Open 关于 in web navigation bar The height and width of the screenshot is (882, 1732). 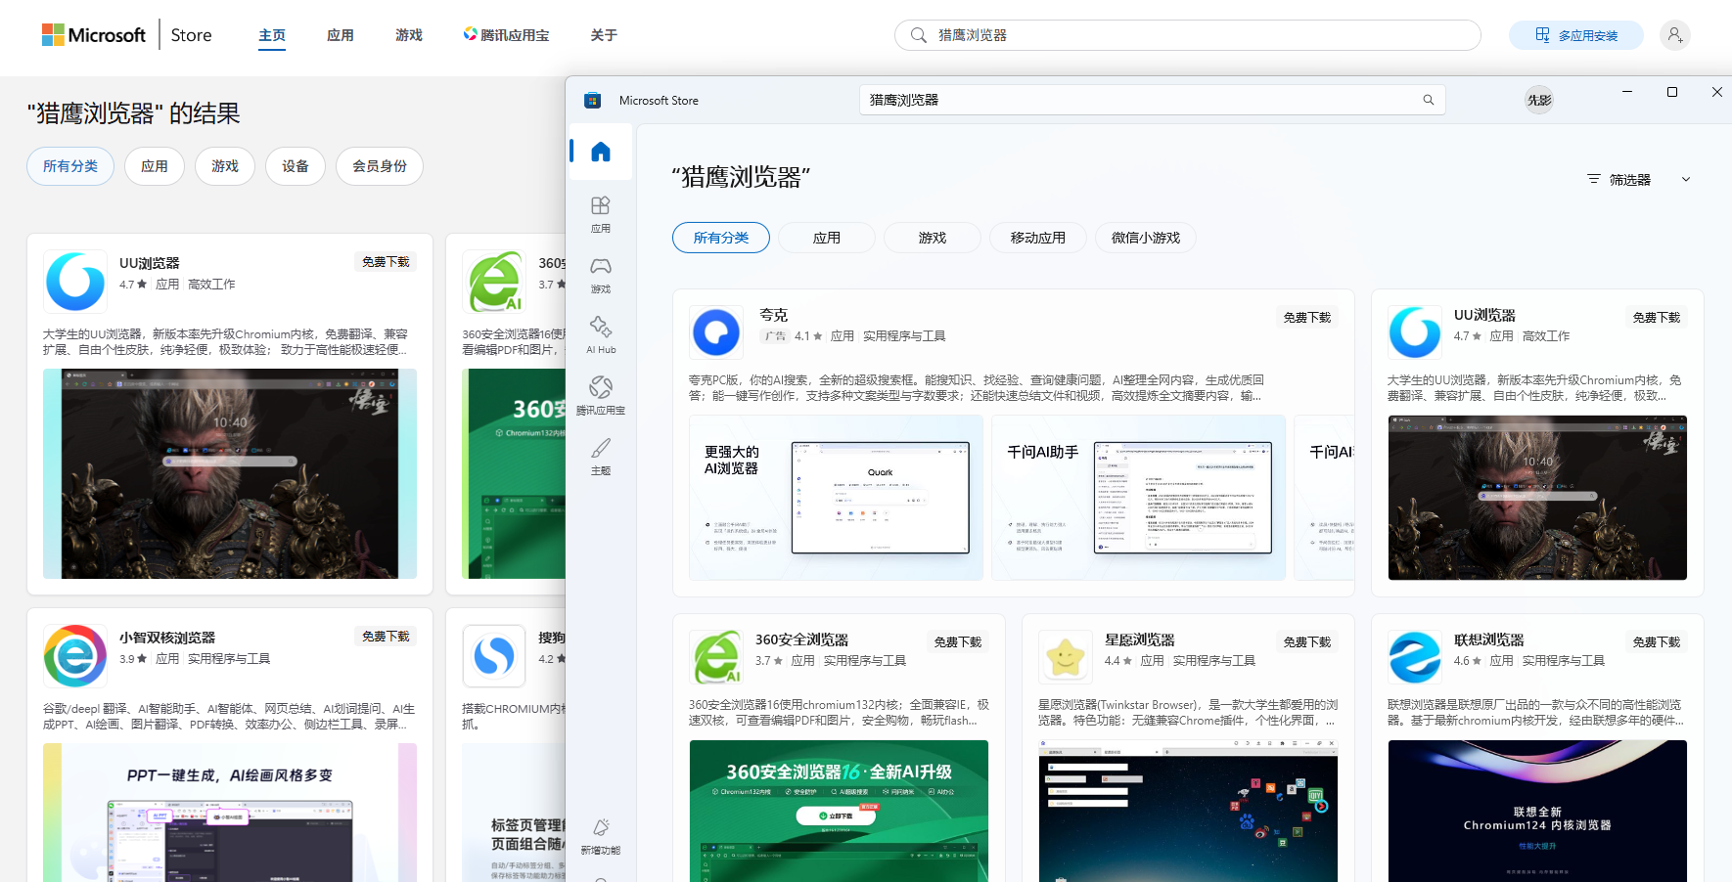(604, 35)
